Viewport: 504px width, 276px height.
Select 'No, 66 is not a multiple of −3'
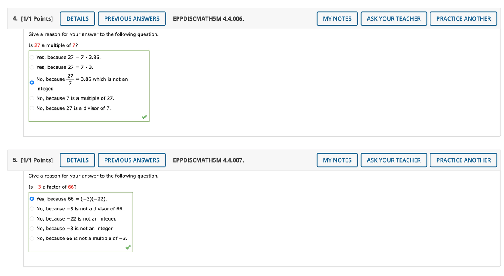tap(32, 238)
